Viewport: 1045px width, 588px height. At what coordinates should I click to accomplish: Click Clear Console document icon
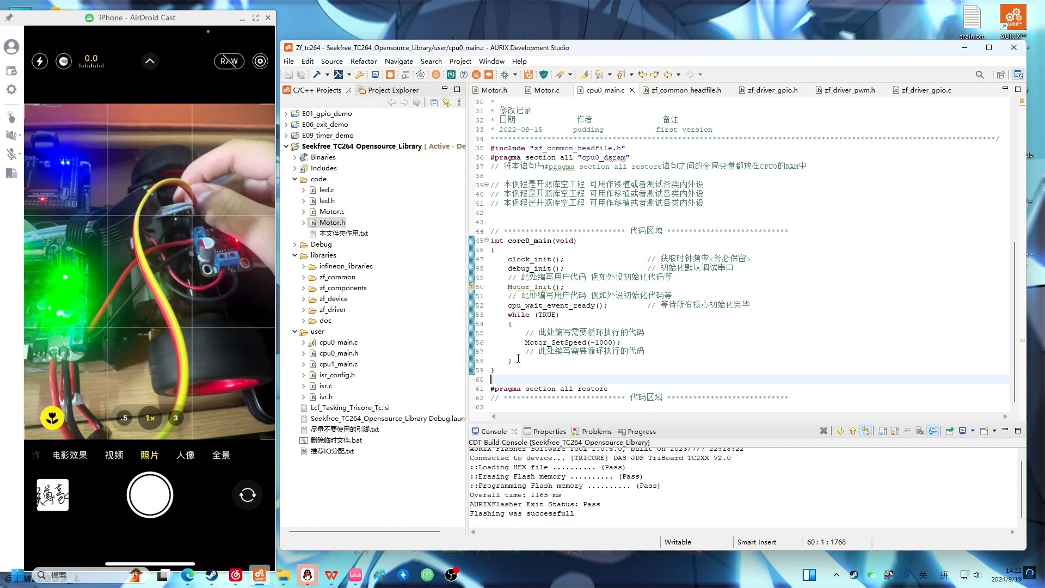[920, 431]
